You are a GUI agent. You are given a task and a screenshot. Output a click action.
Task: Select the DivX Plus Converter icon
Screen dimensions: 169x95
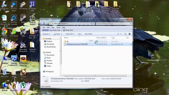[14, 20]
